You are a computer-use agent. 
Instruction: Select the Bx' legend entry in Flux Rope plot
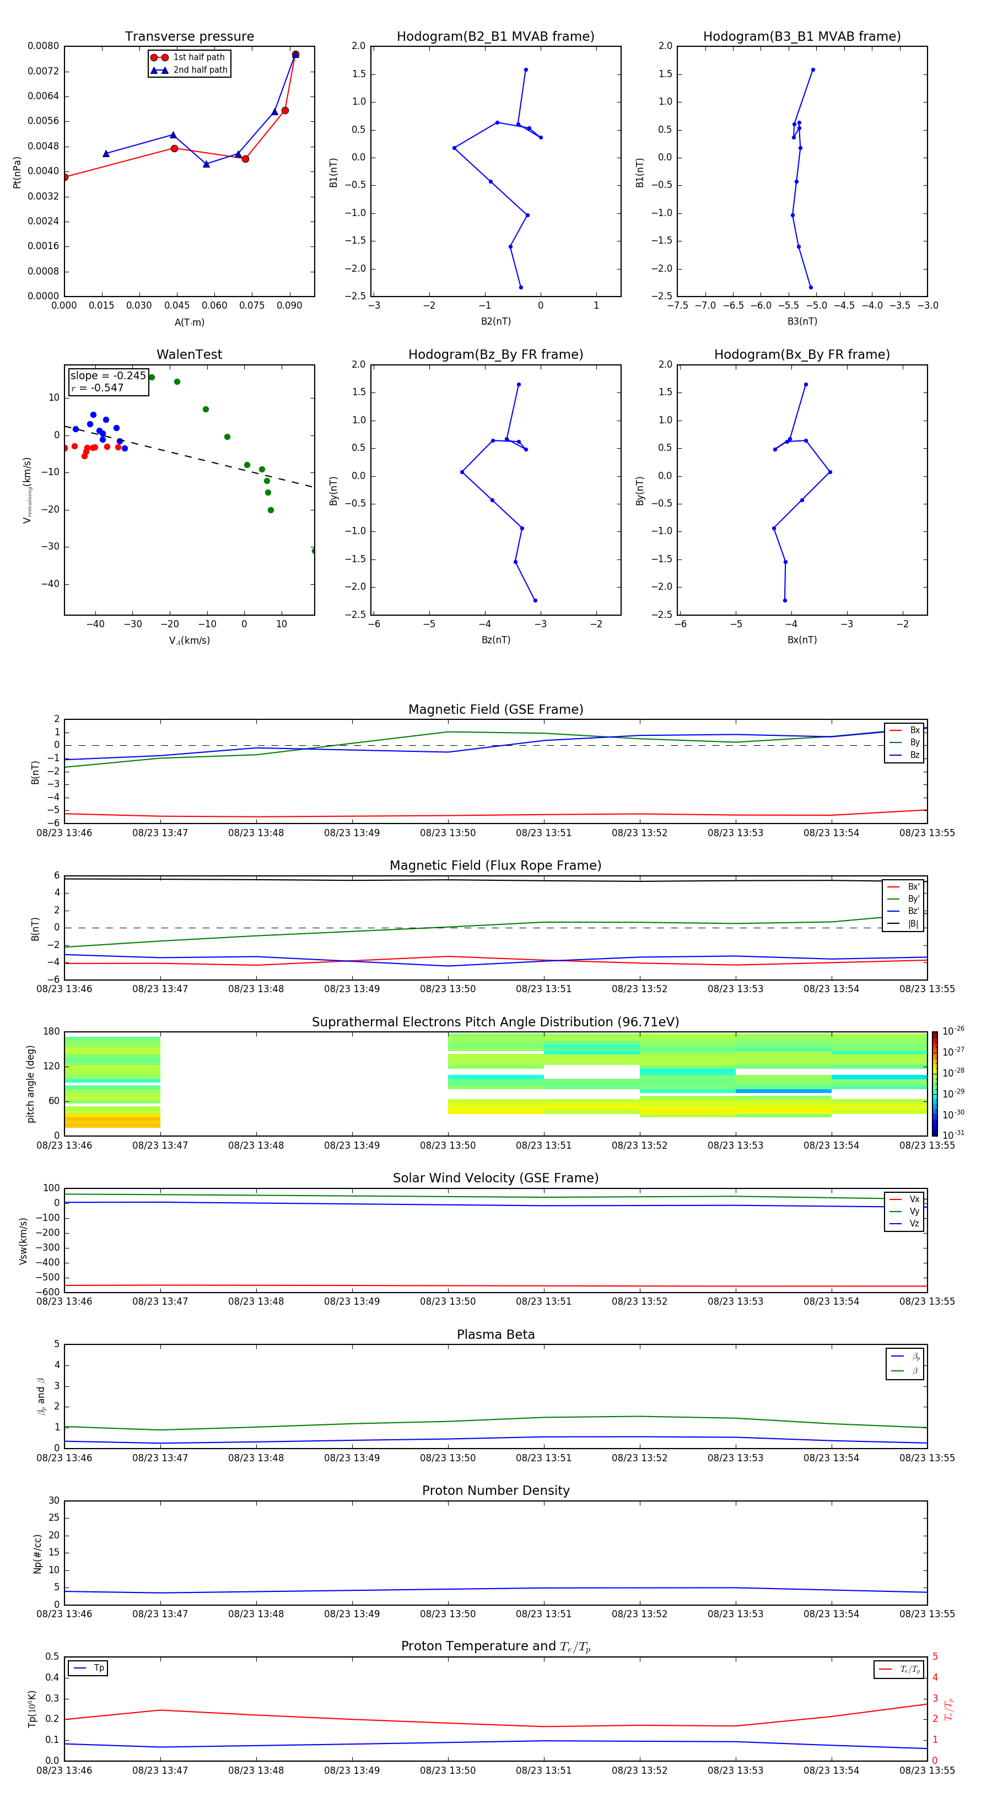click(x=904, y=887)
